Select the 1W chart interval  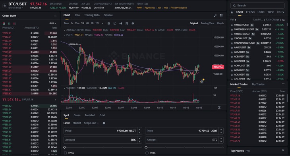tap(97, 23)
